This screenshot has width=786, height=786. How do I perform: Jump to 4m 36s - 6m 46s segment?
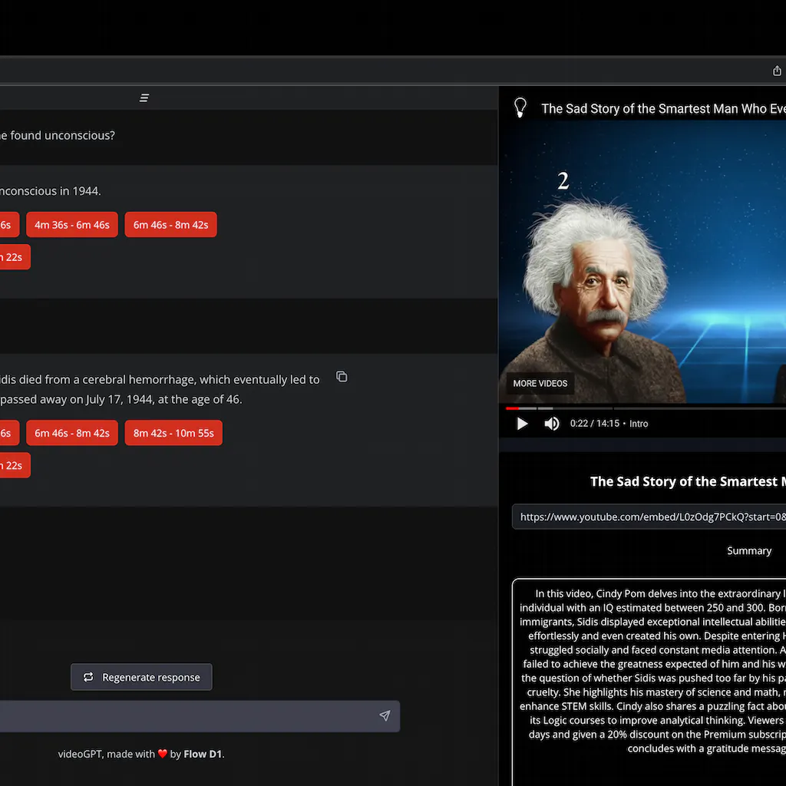72,225
